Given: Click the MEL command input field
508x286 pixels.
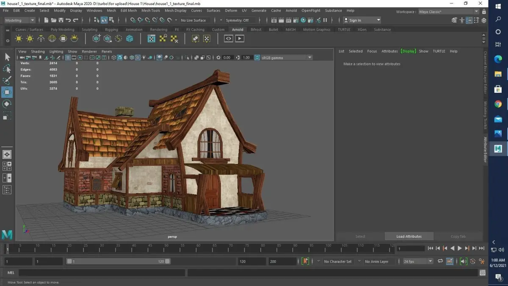Looking at the screenshot, I should tap(102, 273).
